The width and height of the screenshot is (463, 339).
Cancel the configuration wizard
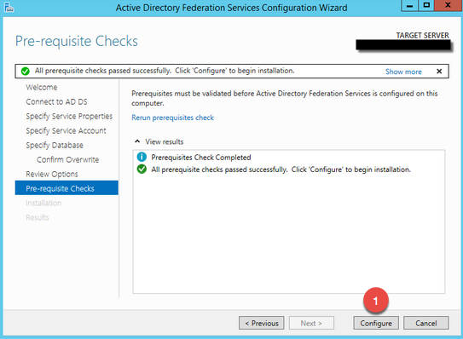(426, 323)
